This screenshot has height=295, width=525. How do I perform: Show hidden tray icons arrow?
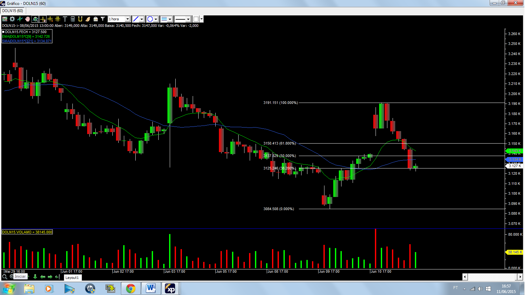pyautogui.click(x=464, y=289)
